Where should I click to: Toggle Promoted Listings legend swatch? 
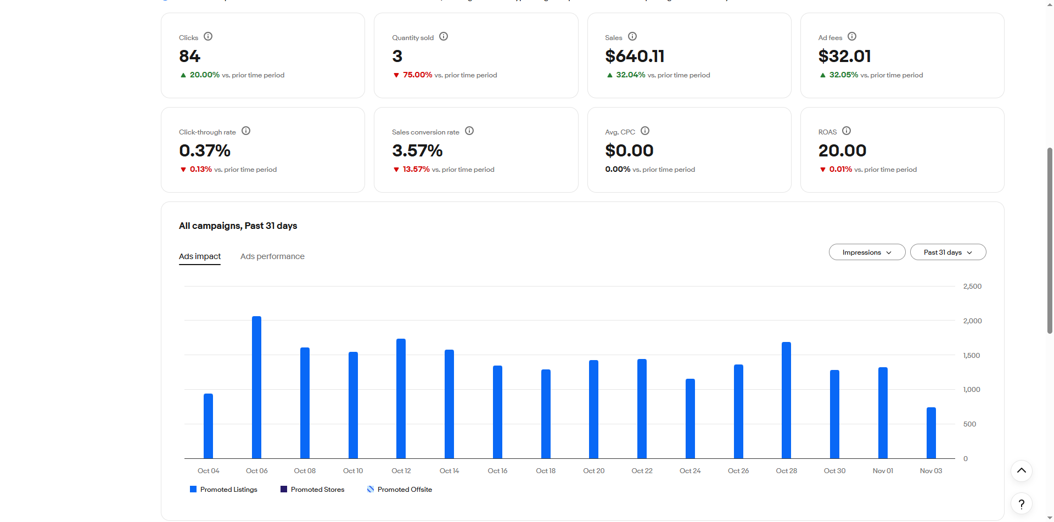coord(193,490)
